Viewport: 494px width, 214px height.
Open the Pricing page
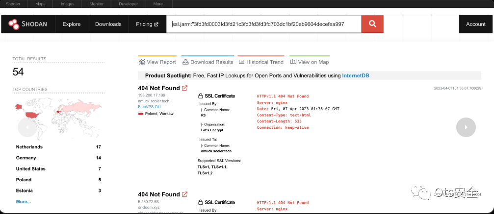click(147, 24)
